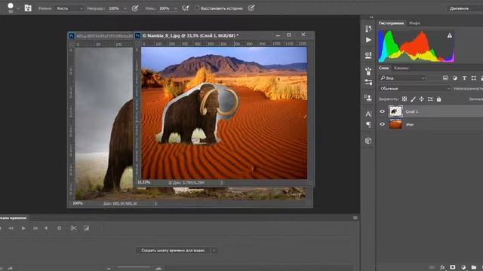Open Properties panel icon in dock
The image size is (483, 271).
point(368,55)
